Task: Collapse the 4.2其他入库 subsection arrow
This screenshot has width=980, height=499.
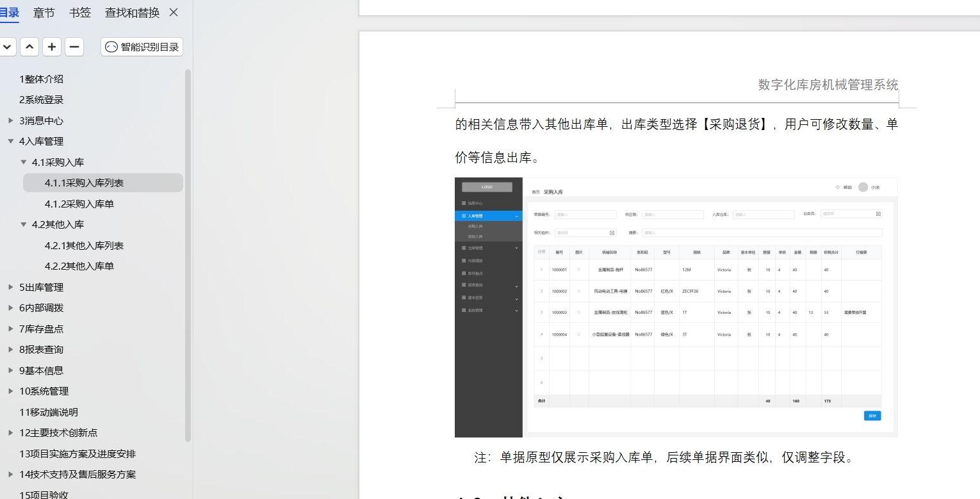Action: [x=24, y=225]
